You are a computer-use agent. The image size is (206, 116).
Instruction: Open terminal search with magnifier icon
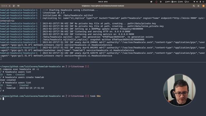pyautogui.click(x=194, y=6)
